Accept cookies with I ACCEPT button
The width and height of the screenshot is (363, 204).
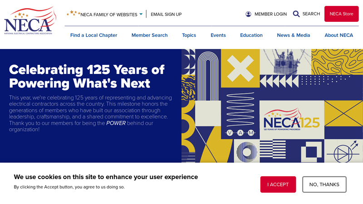click(x=278, y=185)
